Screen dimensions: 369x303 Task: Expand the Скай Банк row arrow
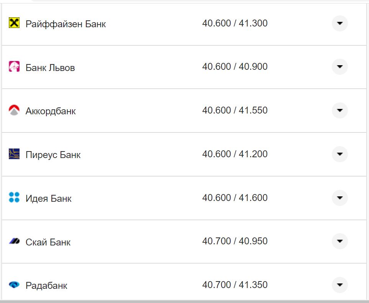click(x=339, y=241)
